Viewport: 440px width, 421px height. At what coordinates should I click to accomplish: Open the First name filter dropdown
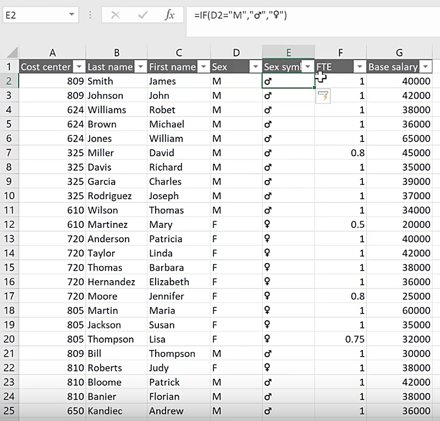tap(204, 67)
